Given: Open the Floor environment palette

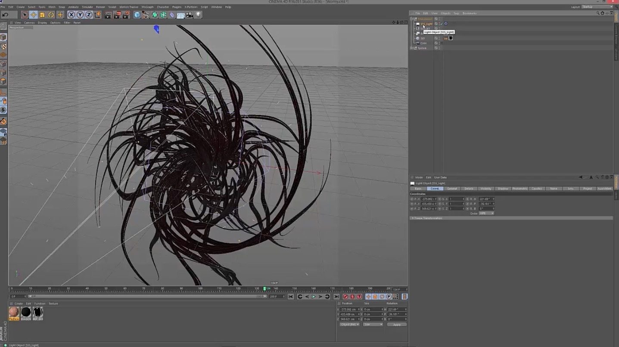Looking at the screenshot, I should pyautogui.click(x=181, y=15).
